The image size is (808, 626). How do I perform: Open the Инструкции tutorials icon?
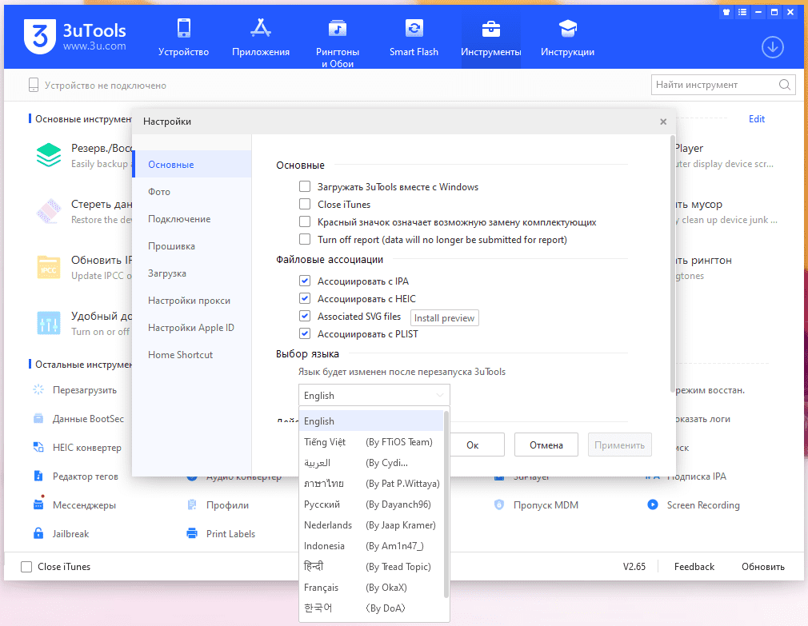567,28
